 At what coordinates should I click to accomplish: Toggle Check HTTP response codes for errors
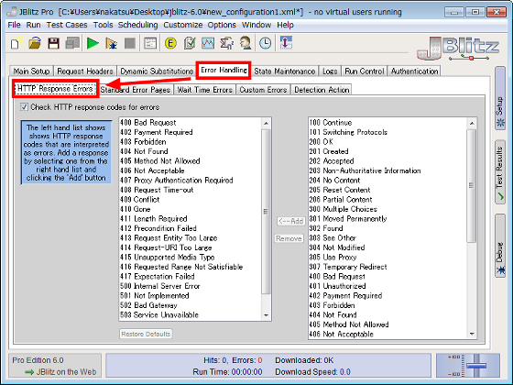coord(24,107)
